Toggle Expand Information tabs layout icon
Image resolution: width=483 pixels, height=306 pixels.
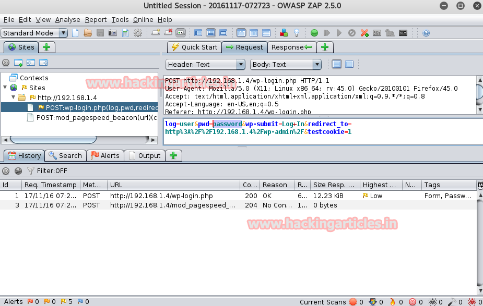tap(211, 33)
